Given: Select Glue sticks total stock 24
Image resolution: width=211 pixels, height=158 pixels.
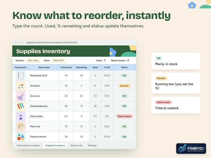Looking at the screenshot, I should [x=66, y=116].
